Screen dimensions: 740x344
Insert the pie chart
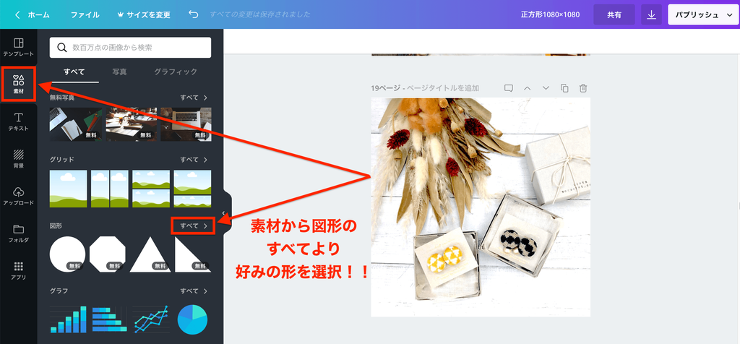point(192,319)
